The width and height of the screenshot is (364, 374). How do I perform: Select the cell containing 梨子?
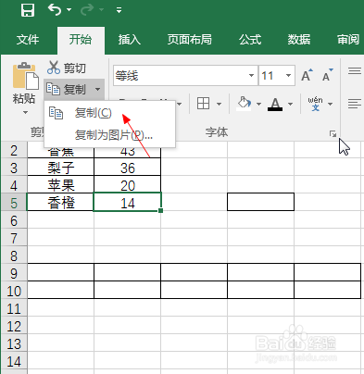pyautogui.click(x=60, y=168)
